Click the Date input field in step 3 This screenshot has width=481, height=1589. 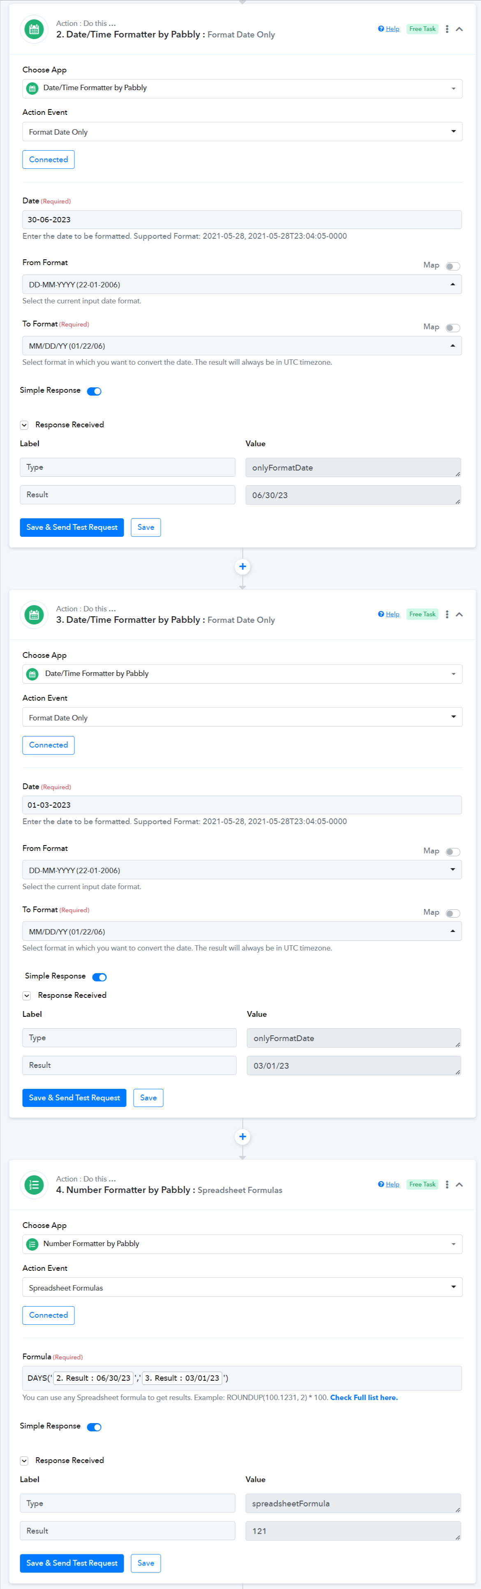tap(241, 805)
